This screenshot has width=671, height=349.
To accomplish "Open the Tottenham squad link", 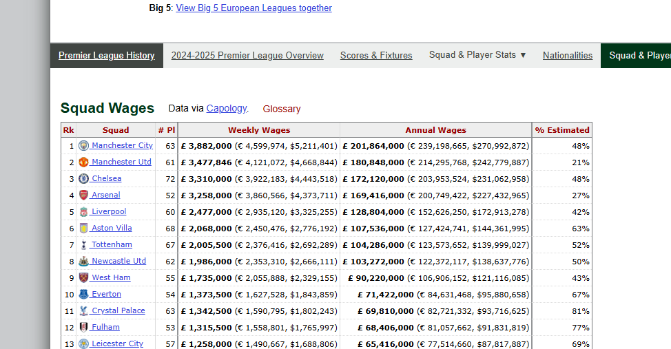I will click(112, 244).
